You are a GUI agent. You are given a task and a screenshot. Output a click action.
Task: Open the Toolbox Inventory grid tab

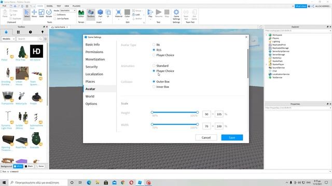(x=18, y=32)
